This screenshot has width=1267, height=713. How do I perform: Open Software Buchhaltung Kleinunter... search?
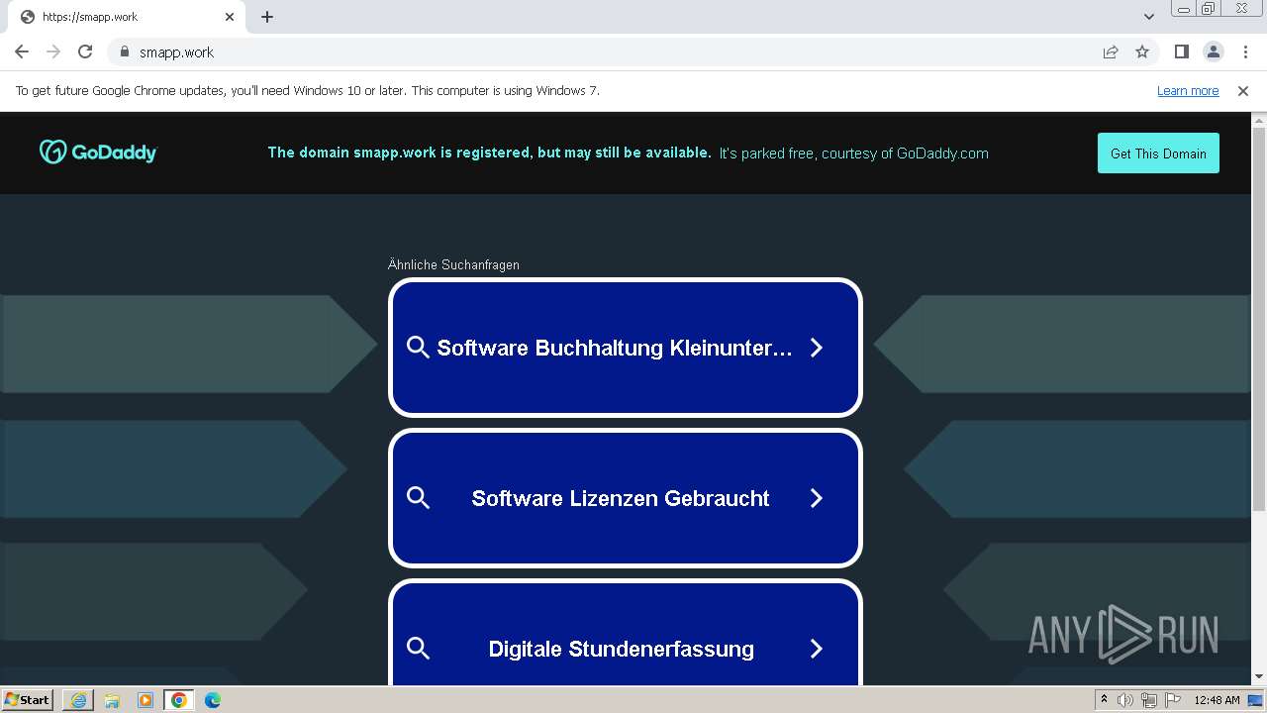coord(626,348)
